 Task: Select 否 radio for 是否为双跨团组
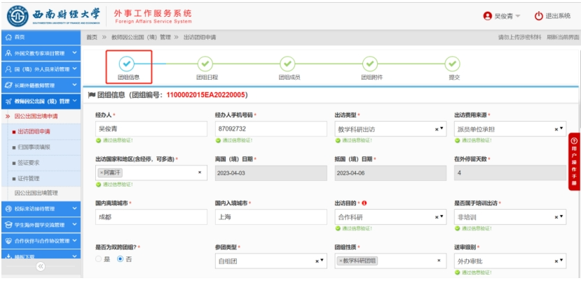[x=120, y=259]
